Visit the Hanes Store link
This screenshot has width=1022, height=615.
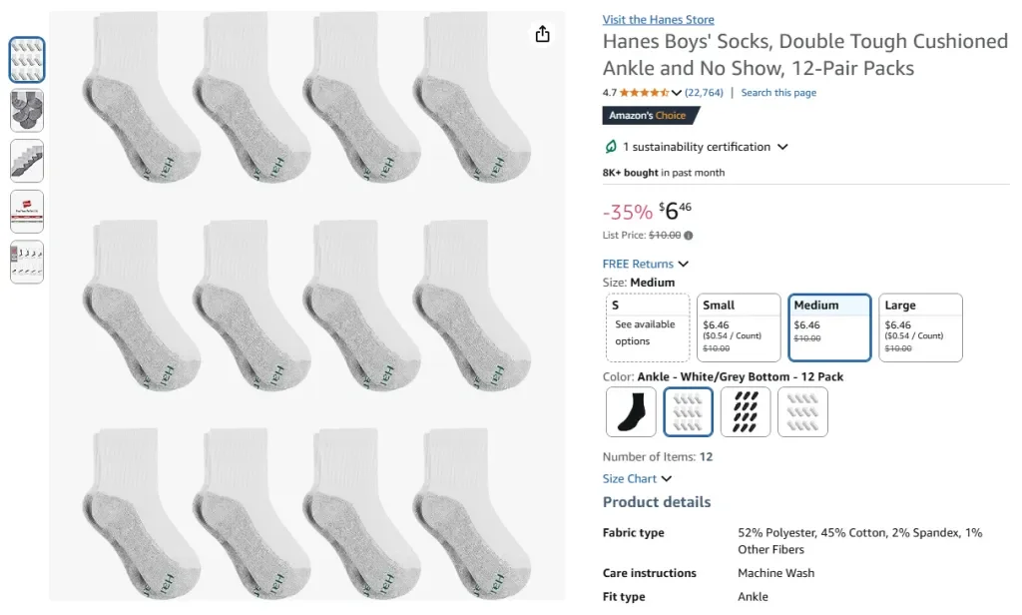pyautogui.click(x=658, y=19)
